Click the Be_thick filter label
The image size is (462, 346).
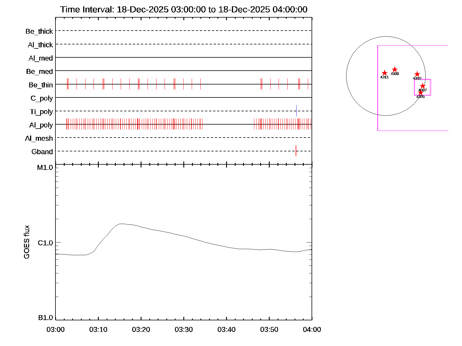(39, 31)
